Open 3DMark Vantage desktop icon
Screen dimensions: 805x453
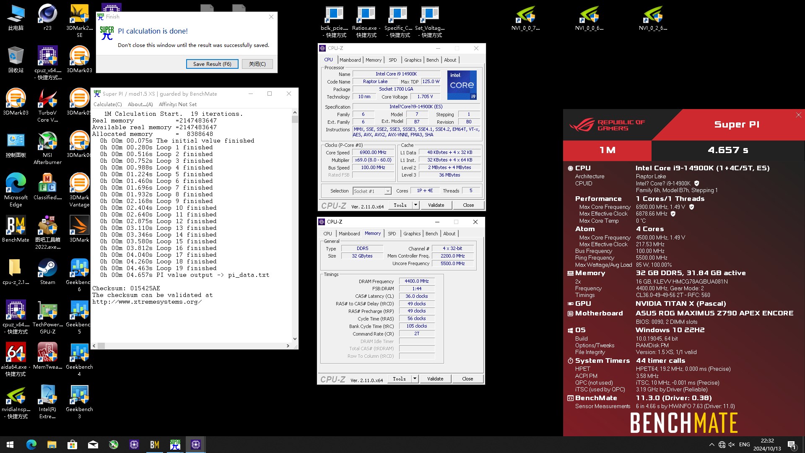click(x=79, y=190)
